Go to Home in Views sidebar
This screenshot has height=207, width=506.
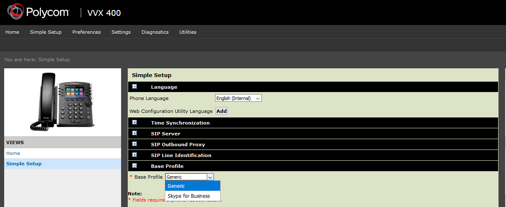[x=13, y=153]
